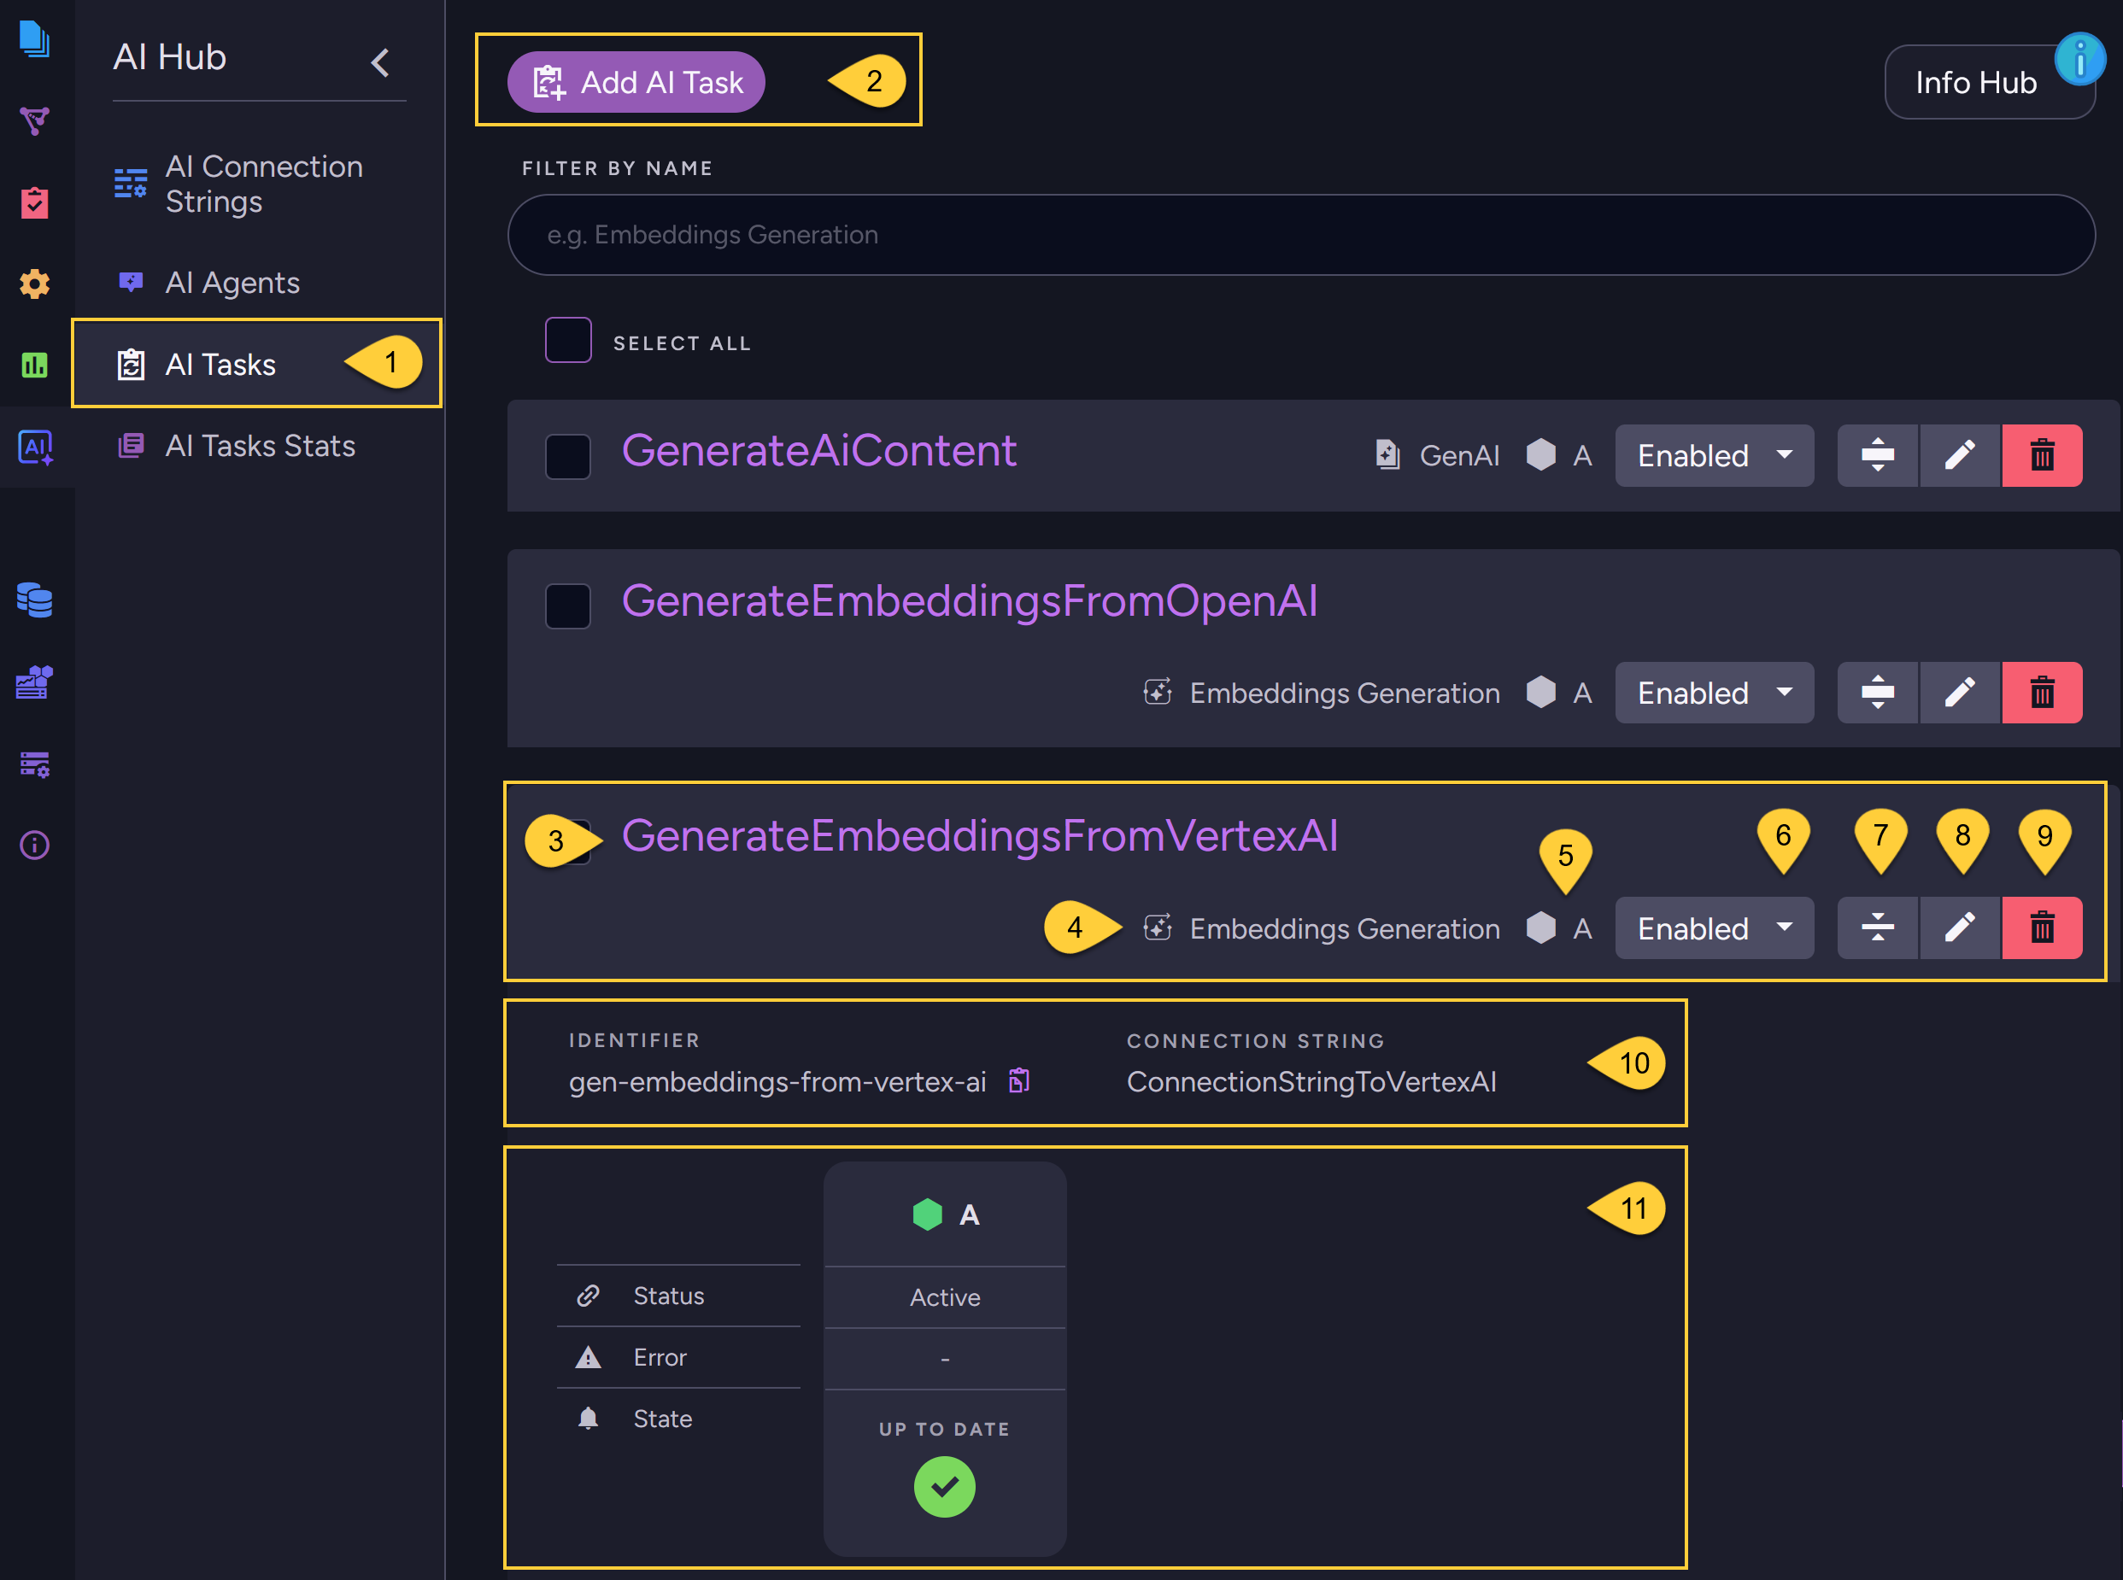This screenshot has width=2123, height=1580.
Task: Delete GenerateEmbeddingsFromOpenAI with the trash icon
Action: 2043,692
